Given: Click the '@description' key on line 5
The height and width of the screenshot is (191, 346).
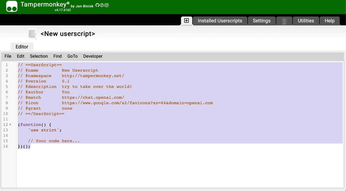Looking at the screenshot, I should (41, 87).
